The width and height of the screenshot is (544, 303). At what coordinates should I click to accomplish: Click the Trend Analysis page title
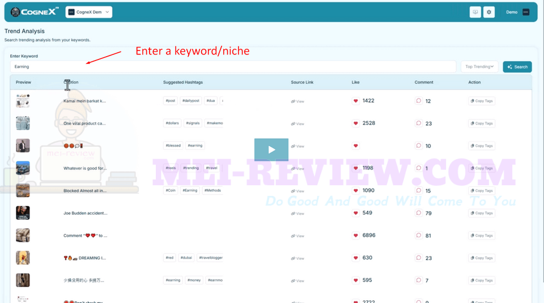24,31
